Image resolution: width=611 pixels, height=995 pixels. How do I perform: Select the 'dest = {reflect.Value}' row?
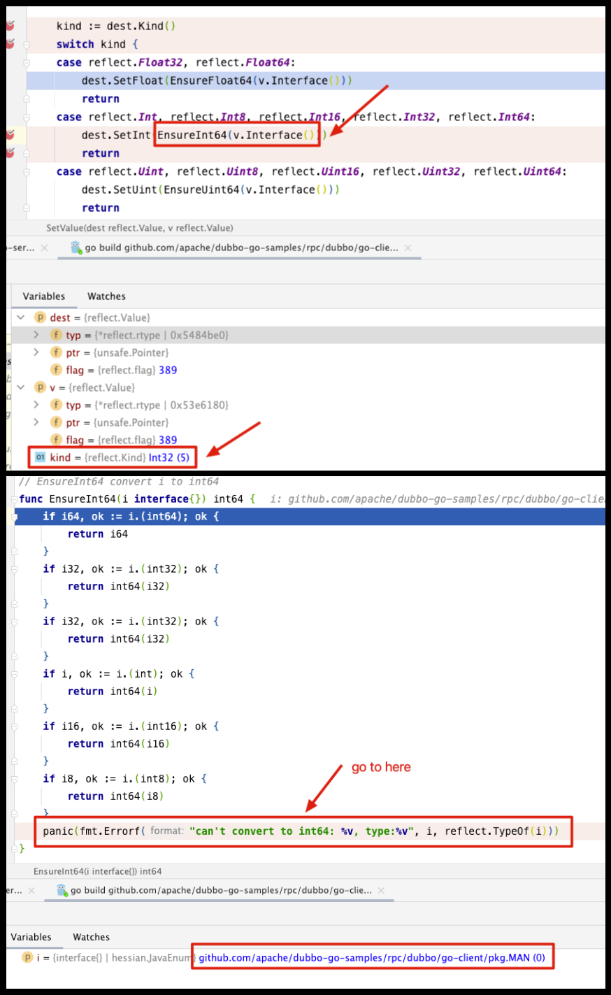[x=305, y=317]
